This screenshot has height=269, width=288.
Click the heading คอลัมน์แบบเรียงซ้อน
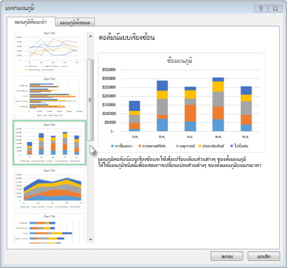tap(127, 37)
